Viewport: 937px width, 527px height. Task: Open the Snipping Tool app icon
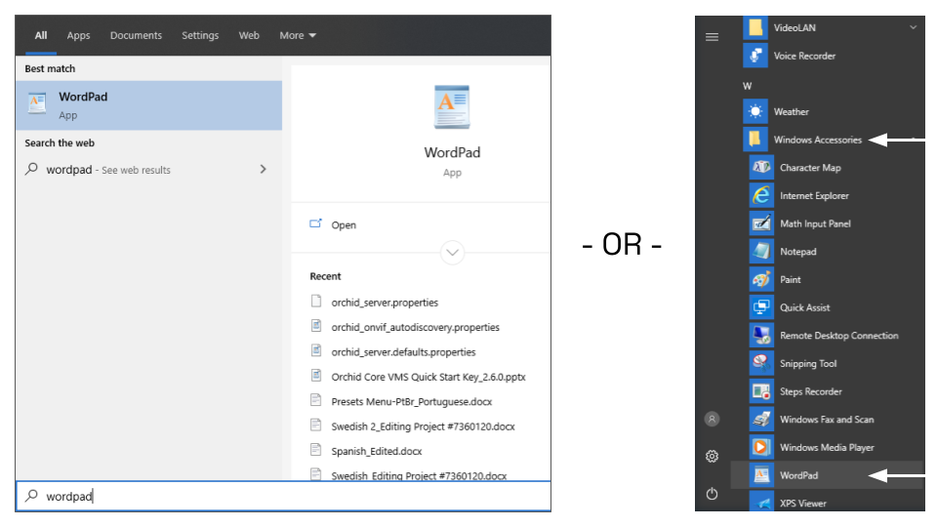(x=761, y=363)
